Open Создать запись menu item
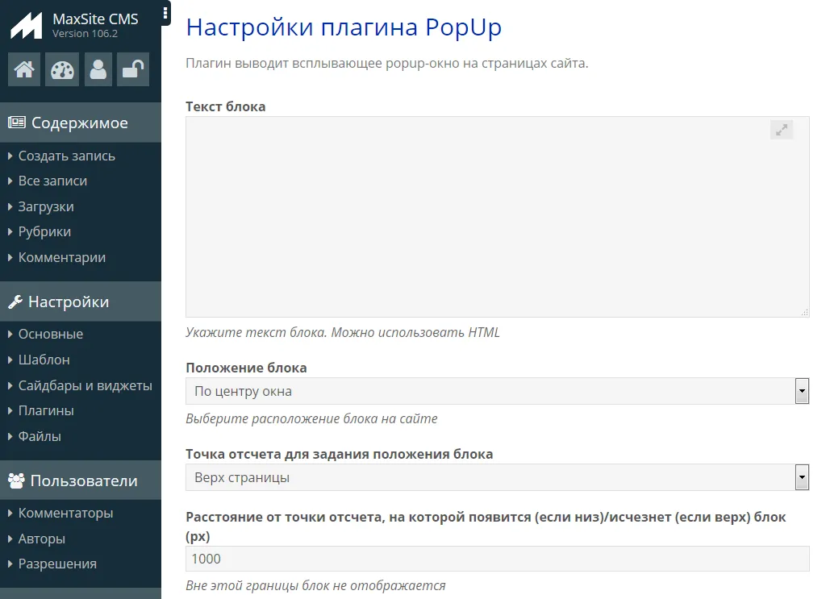The width and height of the screenshot is (826, 599). pos(66,156)
